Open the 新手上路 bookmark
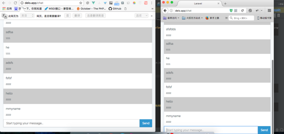Screen dimensions: 284x134 point(212,18)
